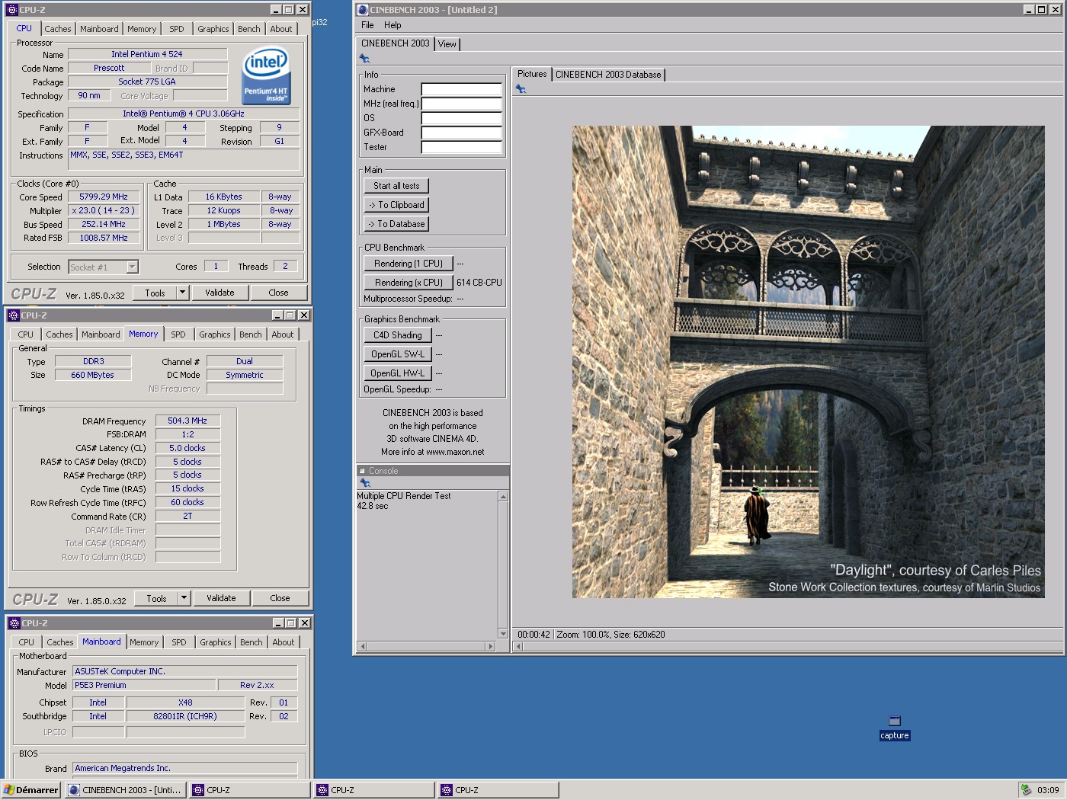Run the C4D Shading benchmark
The height and width of the screenshot is (800, 1067).
(x=398, y=335)
